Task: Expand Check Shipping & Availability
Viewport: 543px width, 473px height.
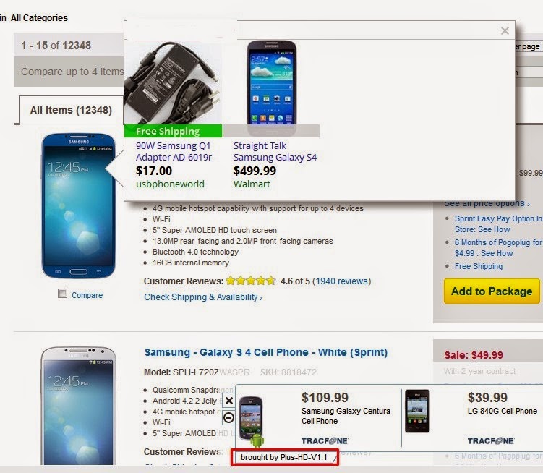Action: (203, 297)
